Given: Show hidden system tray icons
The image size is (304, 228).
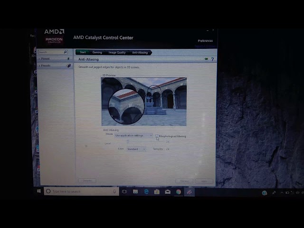Looking at the screenshot, I should tap(282, 193).
